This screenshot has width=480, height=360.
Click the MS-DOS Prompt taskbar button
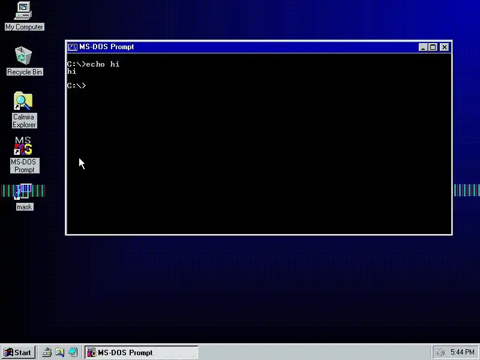[142, 352]
